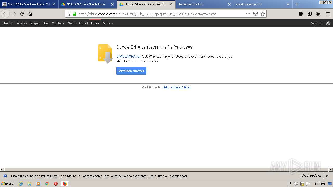This screenshot has width=333, height=187.
Task: Open page actions three-dot menu
Action: pyautogui.click(x=248, y=14)
